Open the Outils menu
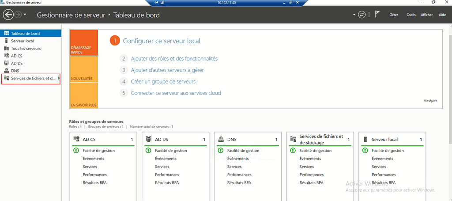 click(x=411, y=15)
